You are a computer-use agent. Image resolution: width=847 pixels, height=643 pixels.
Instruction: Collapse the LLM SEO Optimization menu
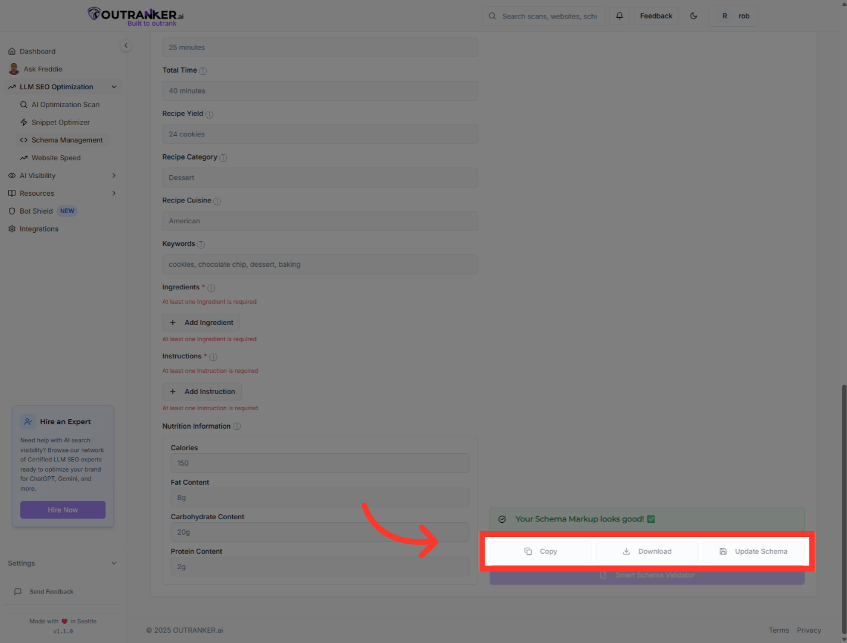click(x=114, y=86)
